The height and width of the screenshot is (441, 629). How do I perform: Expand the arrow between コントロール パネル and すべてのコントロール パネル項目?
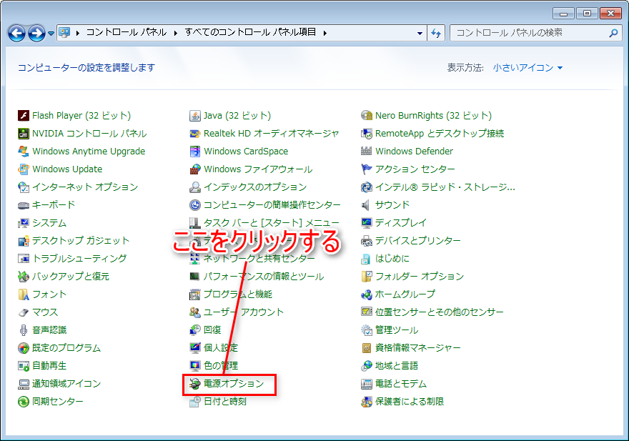click(x=176, y=33)
